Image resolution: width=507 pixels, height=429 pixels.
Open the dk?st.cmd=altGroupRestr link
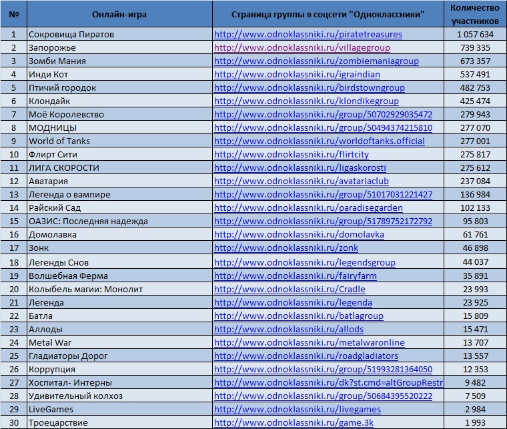(x=328, y=382)
